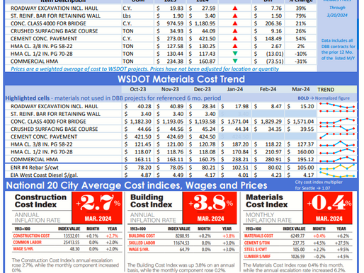364x273 pixels.
Task: Select the green down triangle beside the $160.87 price
Action: pyautogui.click(x=234, y=61)
